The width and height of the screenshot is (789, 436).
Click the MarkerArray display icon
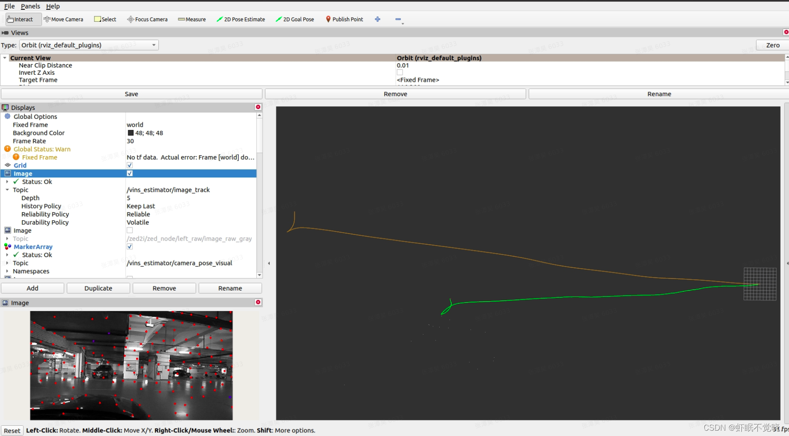tap(8, 246)
